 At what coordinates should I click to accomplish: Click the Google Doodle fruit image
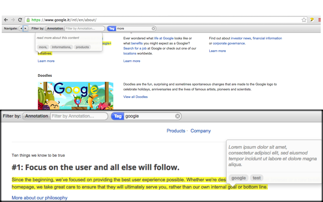tap(75, 96)
